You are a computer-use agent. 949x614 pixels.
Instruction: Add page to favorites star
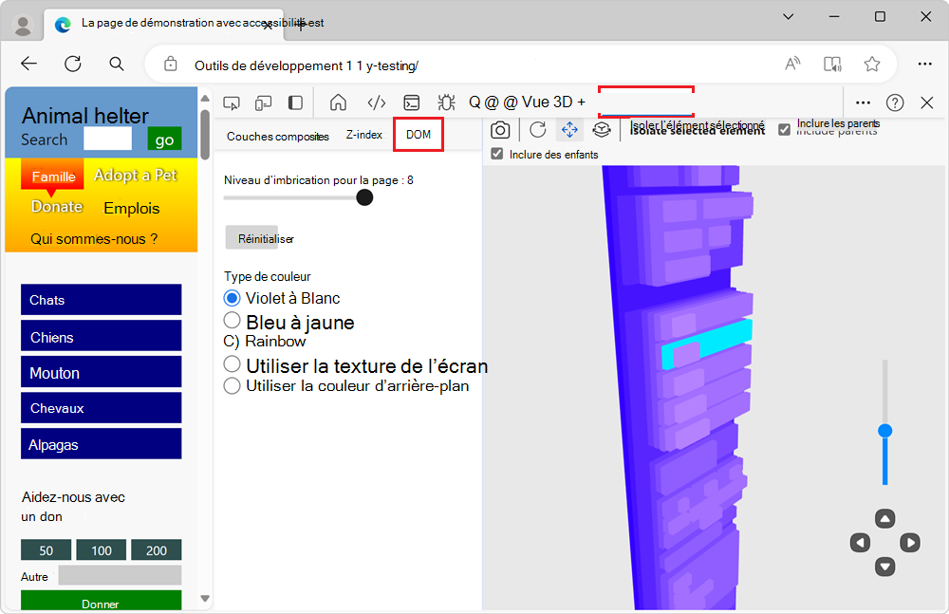[871, 64]
